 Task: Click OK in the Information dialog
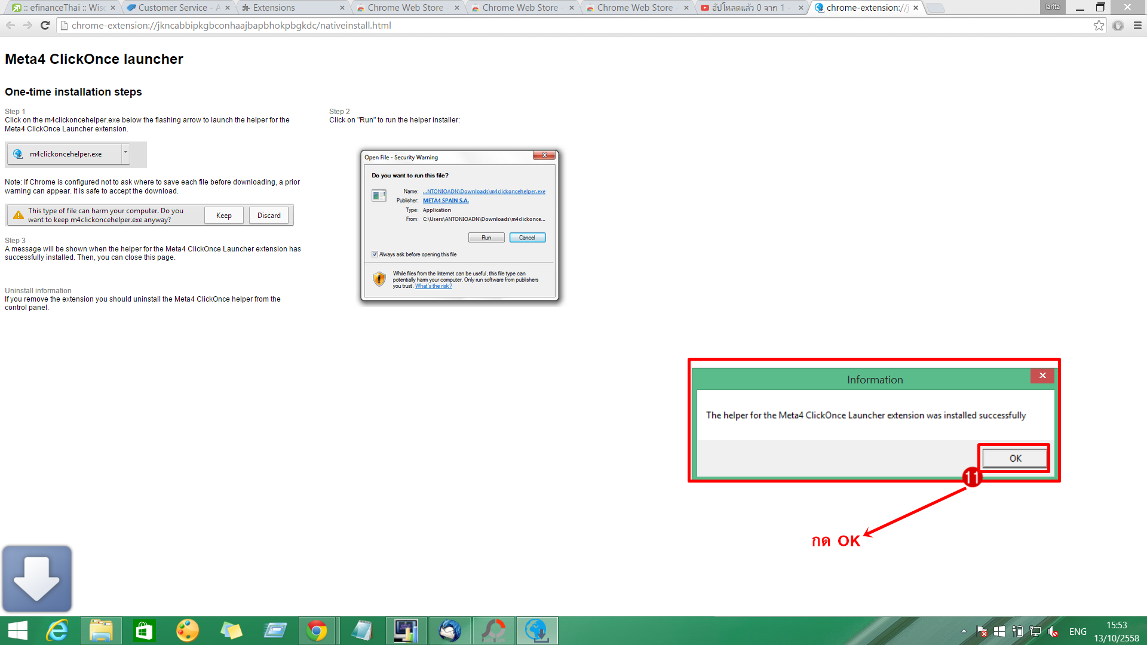coord(1015,458)
